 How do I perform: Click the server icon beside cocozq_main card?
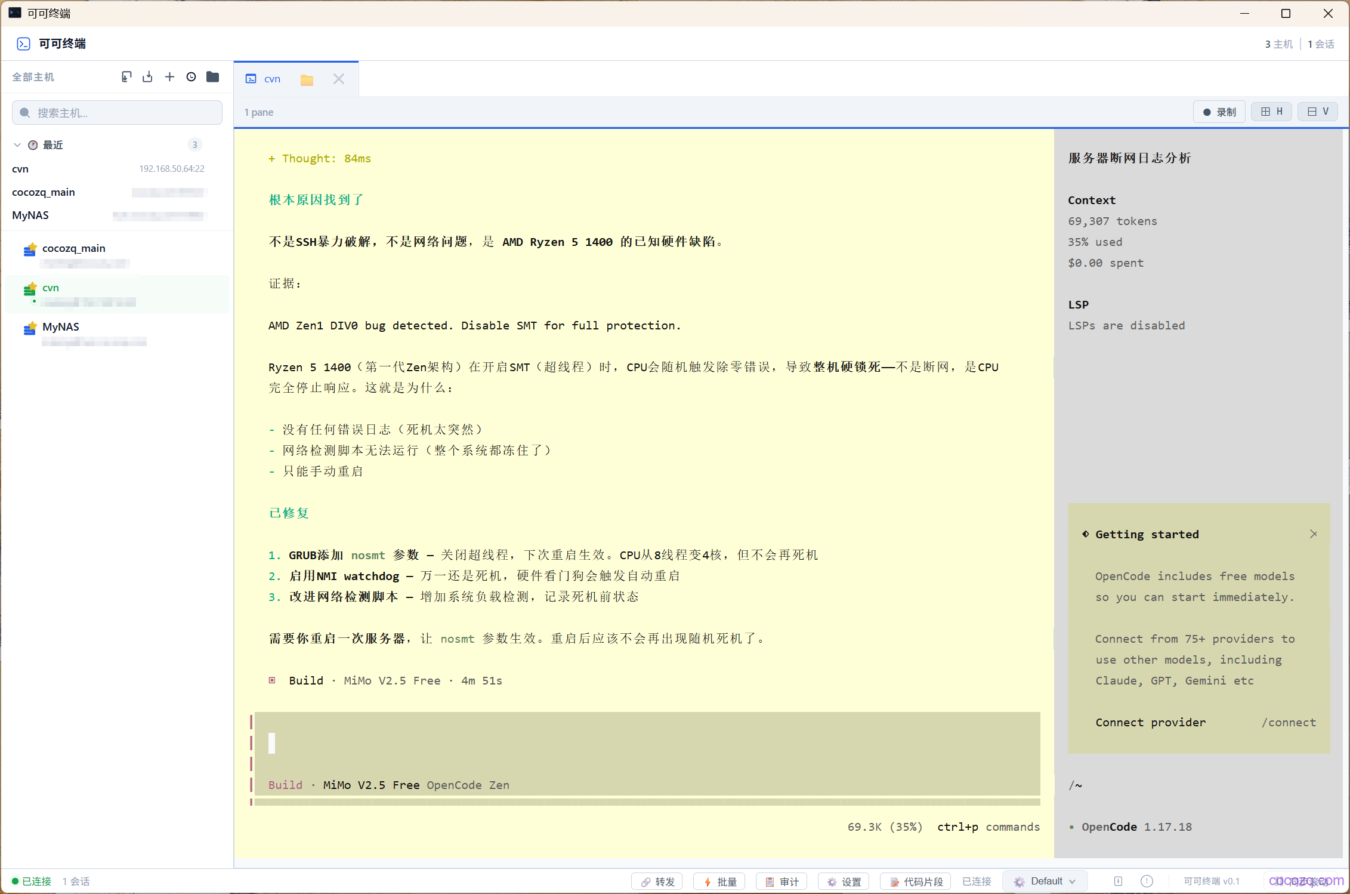pyautogui.click(x=30, y=250)
